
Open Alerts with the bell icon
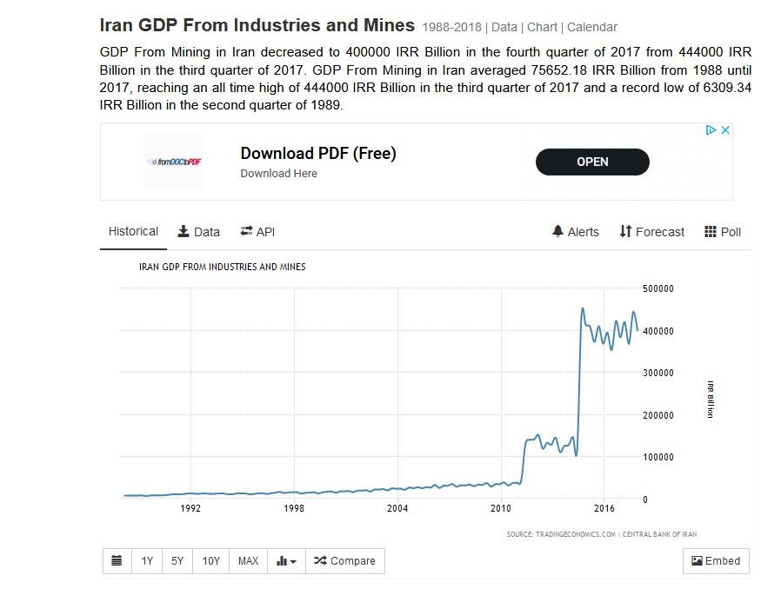pyautogui.click(x=576, y=232)
